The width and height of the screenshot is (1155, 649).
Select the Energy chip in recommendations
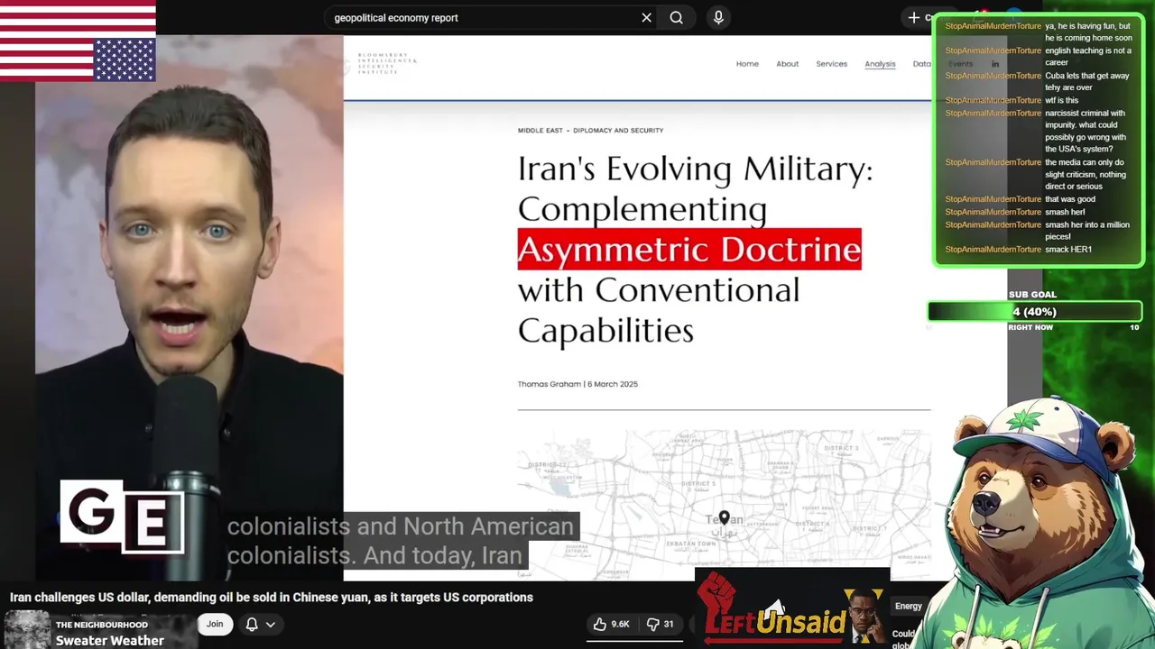(908, 606)
